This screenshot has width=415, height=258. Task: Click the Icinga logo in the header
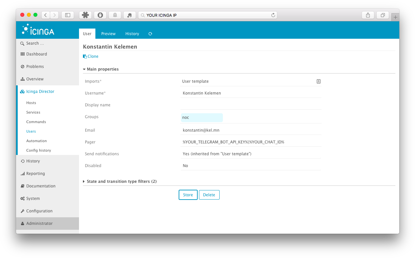[x=38, y=30]
